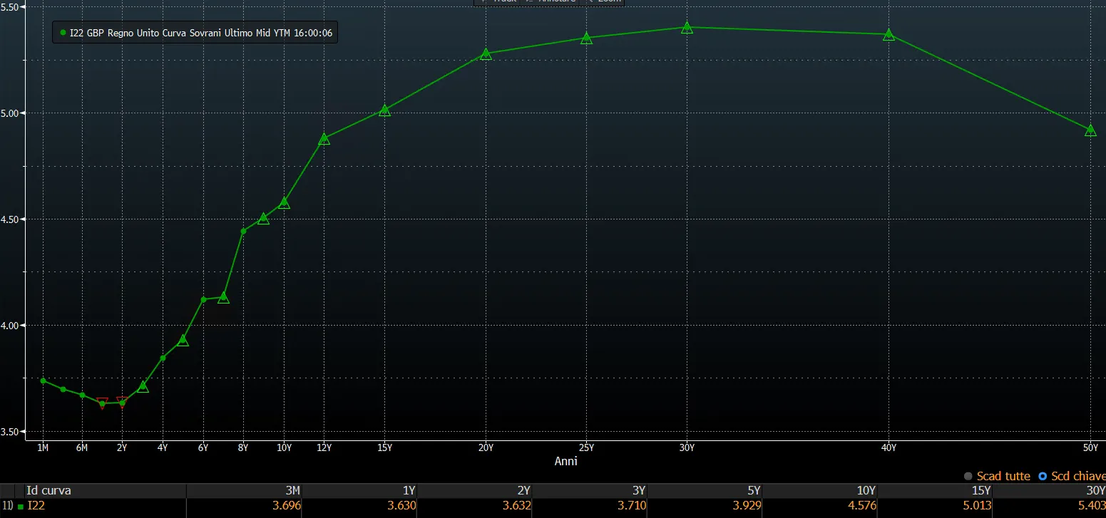Click the table value 4.576
The width and height of the screenshot is (1106, 518).
(x=862, y=506)
